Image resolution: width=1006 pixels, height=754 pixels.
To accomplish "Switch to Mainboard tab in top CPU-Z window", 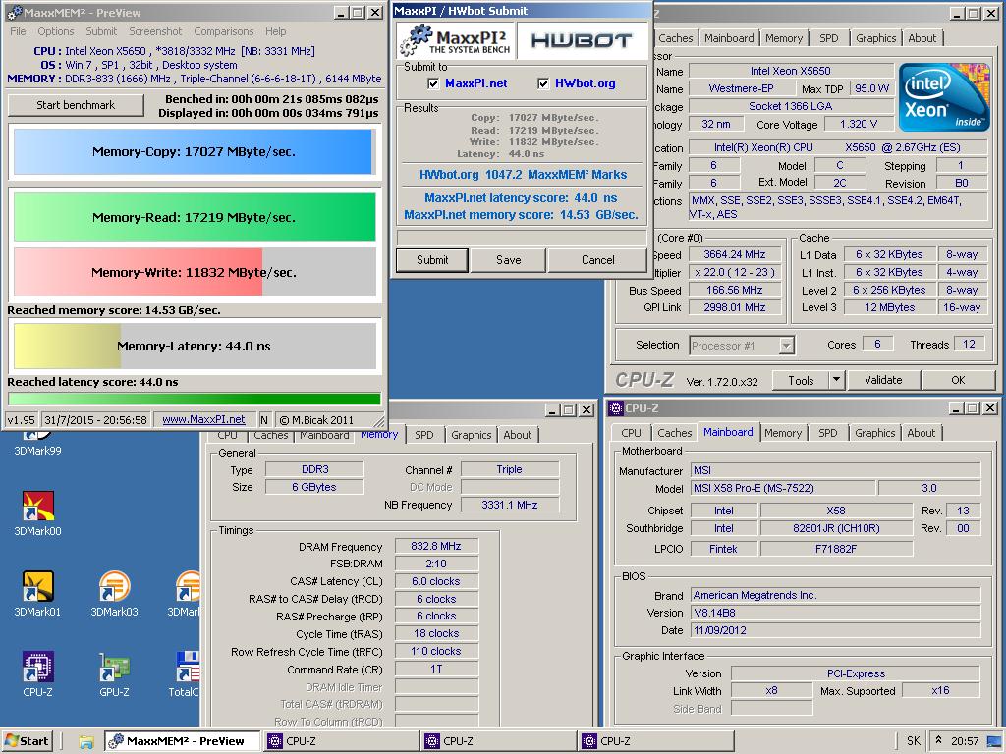I will tap(729, 38).
